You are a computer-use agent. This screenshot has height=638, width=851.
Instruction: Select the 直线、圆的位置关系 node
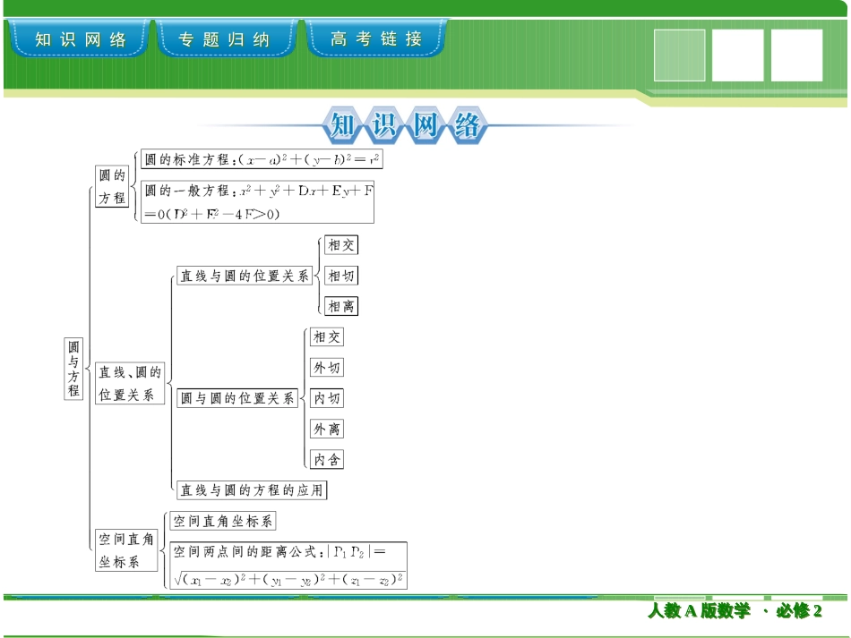(130, 383)
